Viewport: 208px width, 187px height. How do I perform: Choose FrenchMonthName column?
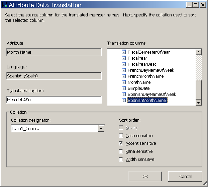pyautogui.click(x=146, y=76)
